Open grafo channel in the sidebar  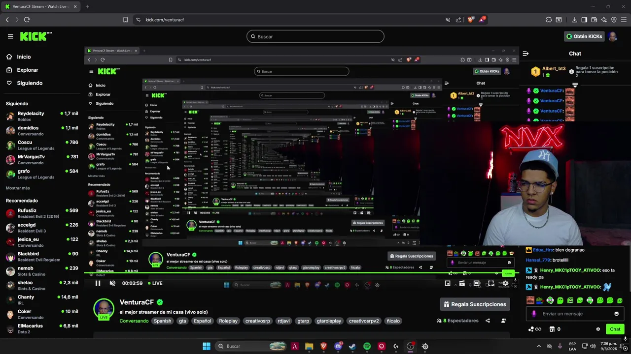click(41, 174)
